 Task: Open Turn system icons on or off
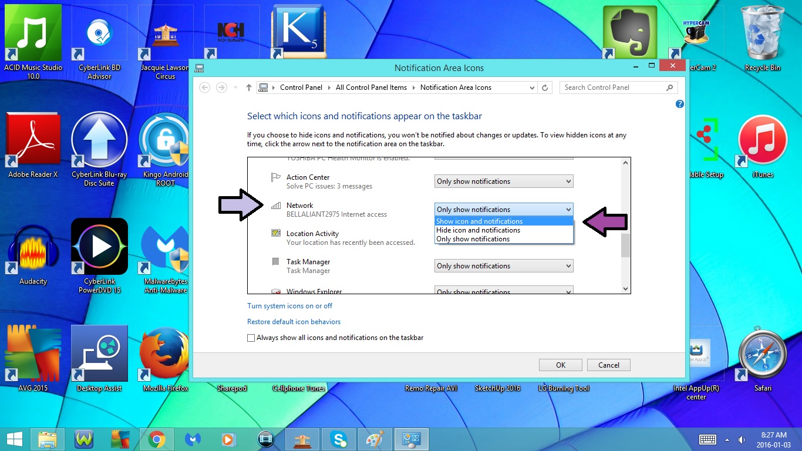[290, 306]
